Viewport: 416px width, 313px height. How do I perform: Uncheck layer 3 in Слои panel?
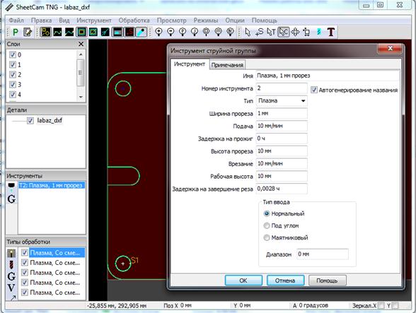(13, 85)
